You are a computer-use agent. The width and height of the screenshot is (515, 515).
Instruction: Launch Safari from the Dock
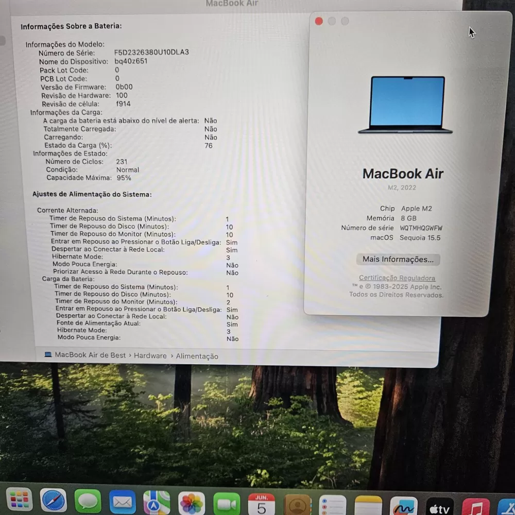point(53,501)
